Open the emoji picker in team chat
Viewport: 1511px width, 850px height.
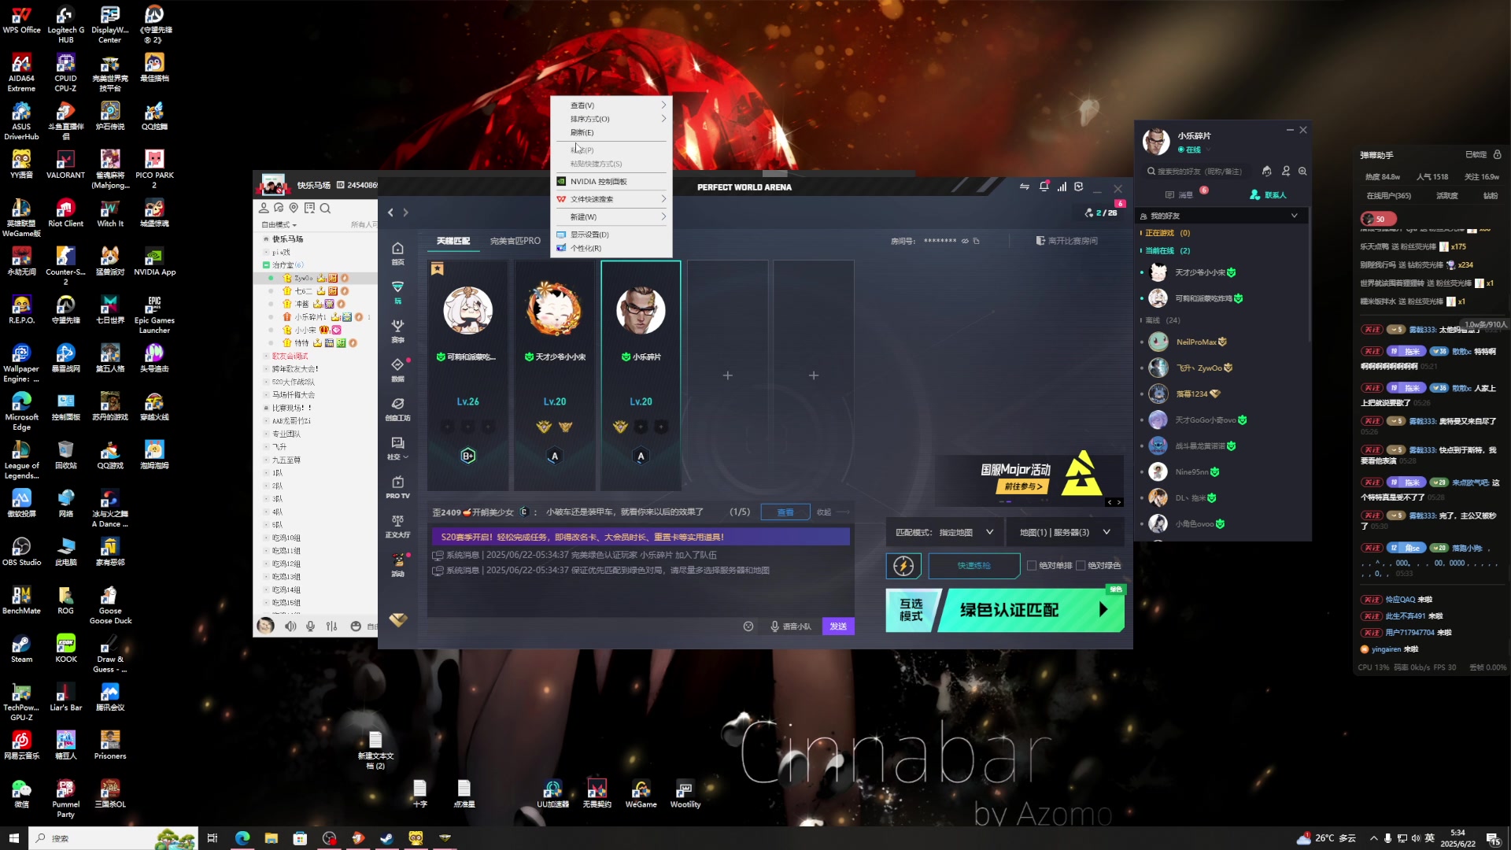tap(748, 626)
